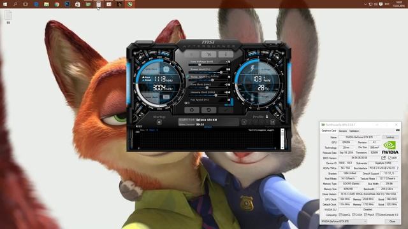This screenshot has width=408, height=229.
Task: Open Windows Store from taskbar
Action: (x=78, y=4)
